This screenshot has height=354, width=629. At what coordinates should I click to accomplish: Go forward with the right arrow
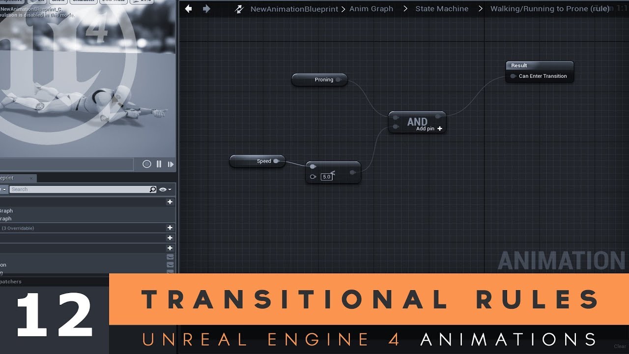(x=206, y=9)
